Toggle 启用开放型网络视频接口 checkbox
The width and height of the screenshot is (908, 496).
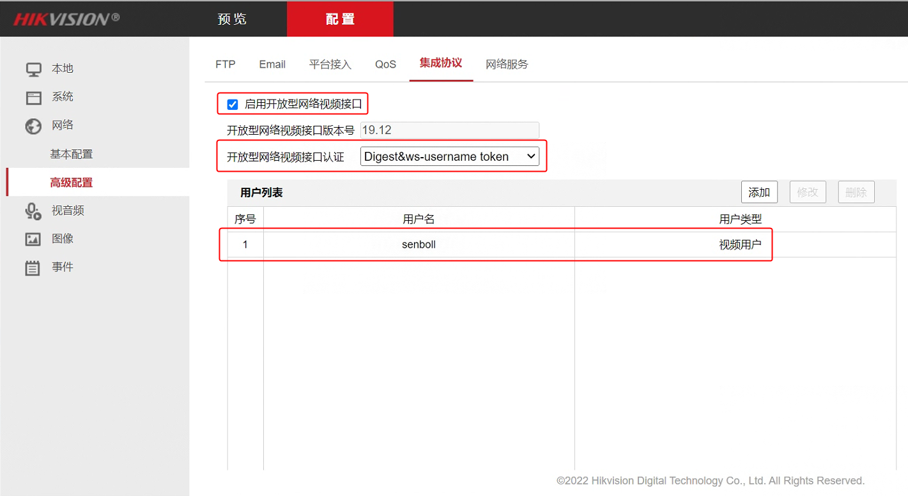pyautogui.click(x=233, y=105)
